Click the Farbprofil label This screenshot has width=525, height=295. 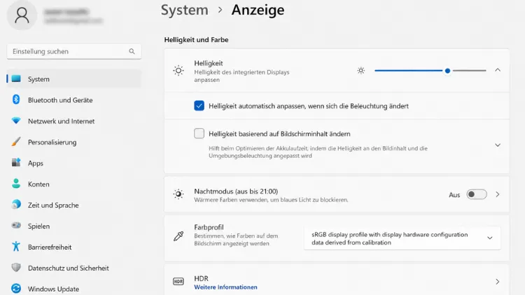pos(209,227)
